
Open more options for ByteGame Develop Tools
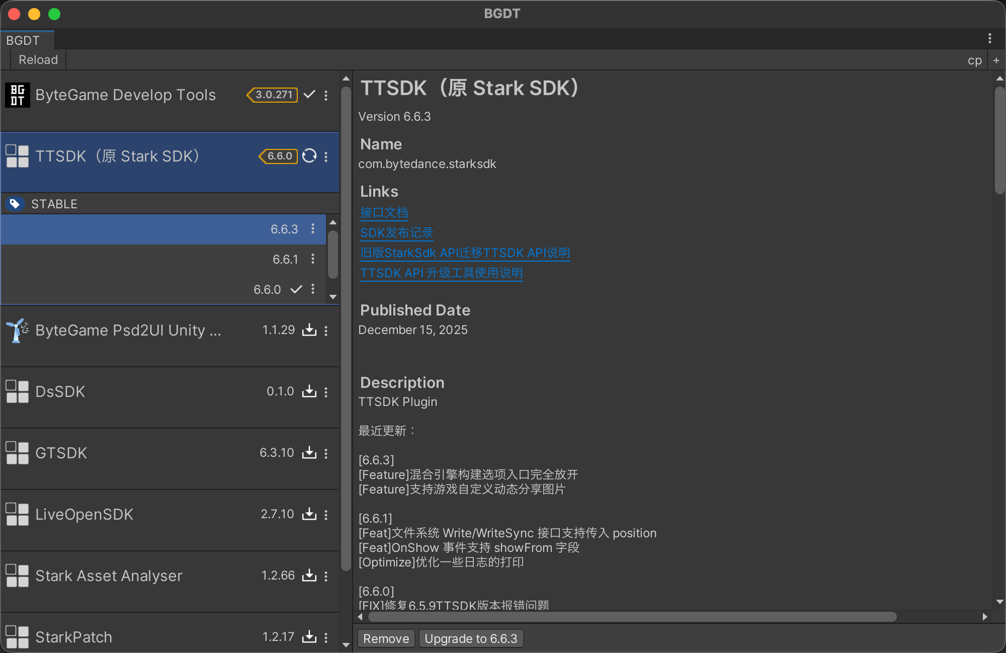(326, 95)
